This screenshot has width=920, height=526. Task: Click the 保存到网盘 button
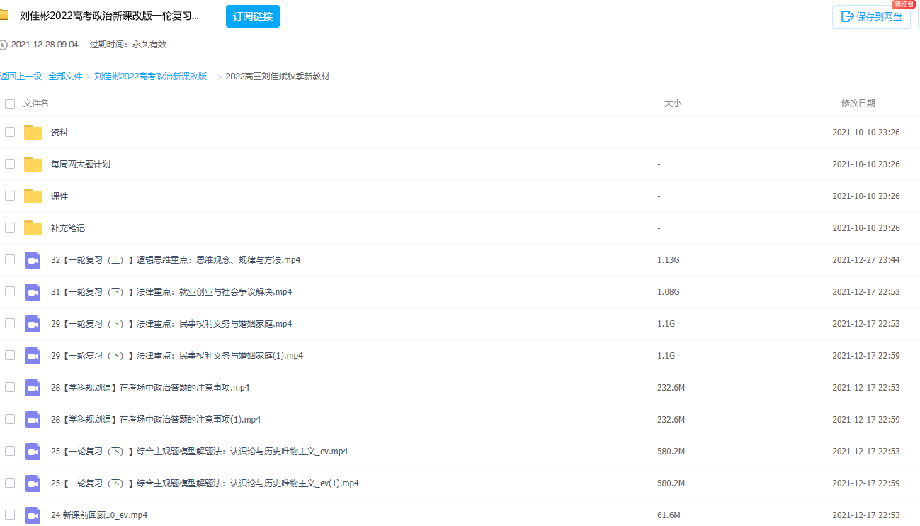tap(871, 16)
